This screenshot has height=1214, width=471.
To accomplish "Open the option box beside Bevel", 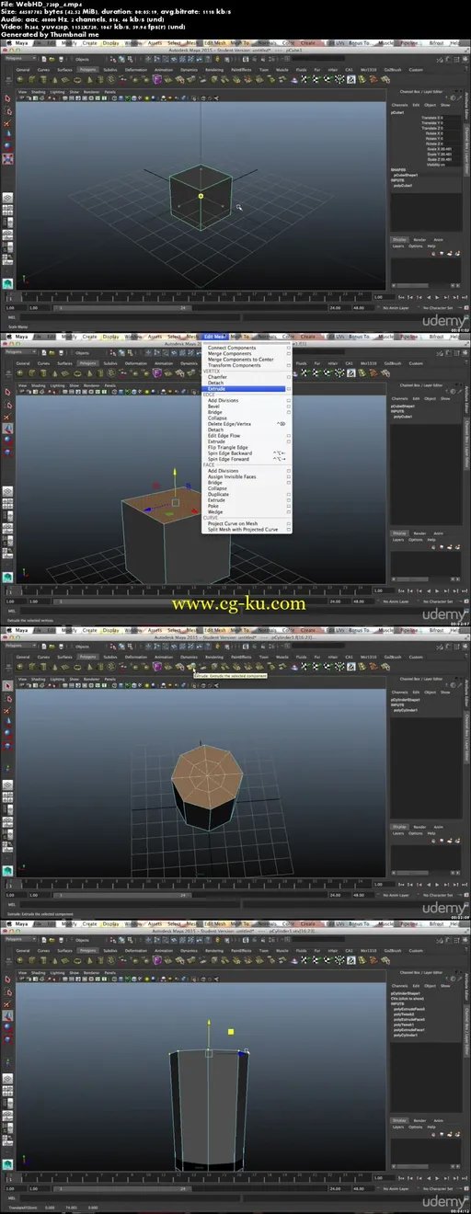I will [x=289, y=407].
